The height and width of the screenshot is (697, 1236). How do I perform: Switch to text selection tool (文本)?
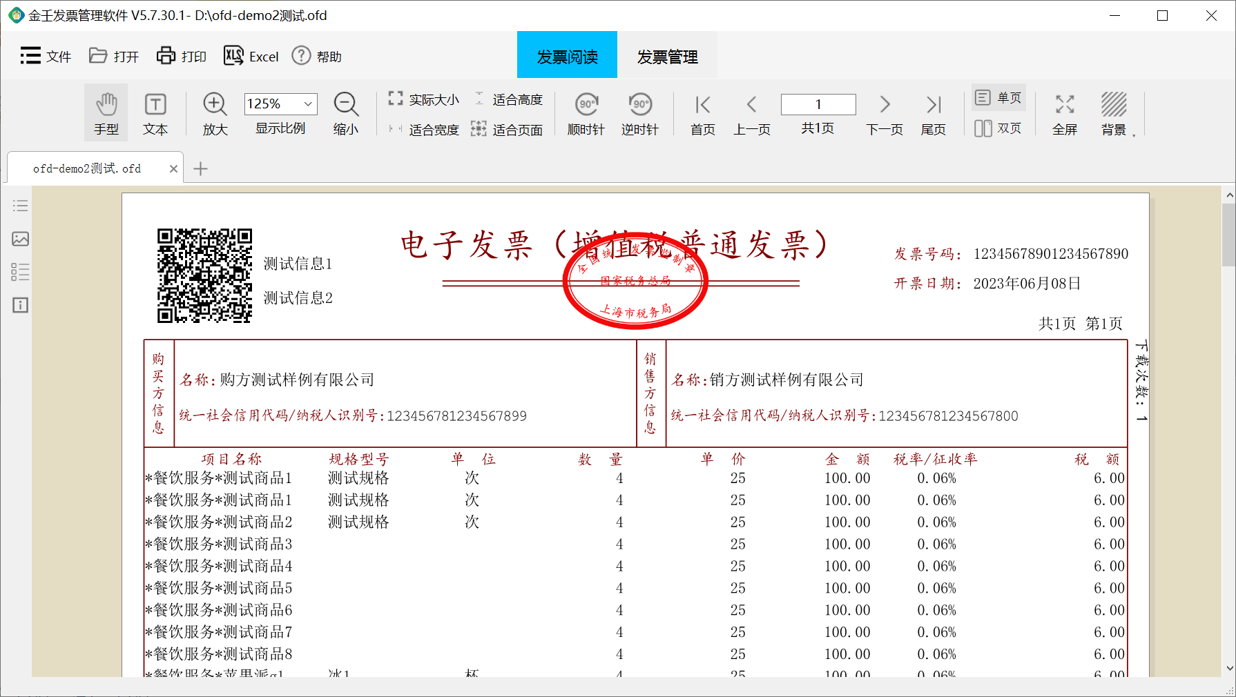point(155,112)
